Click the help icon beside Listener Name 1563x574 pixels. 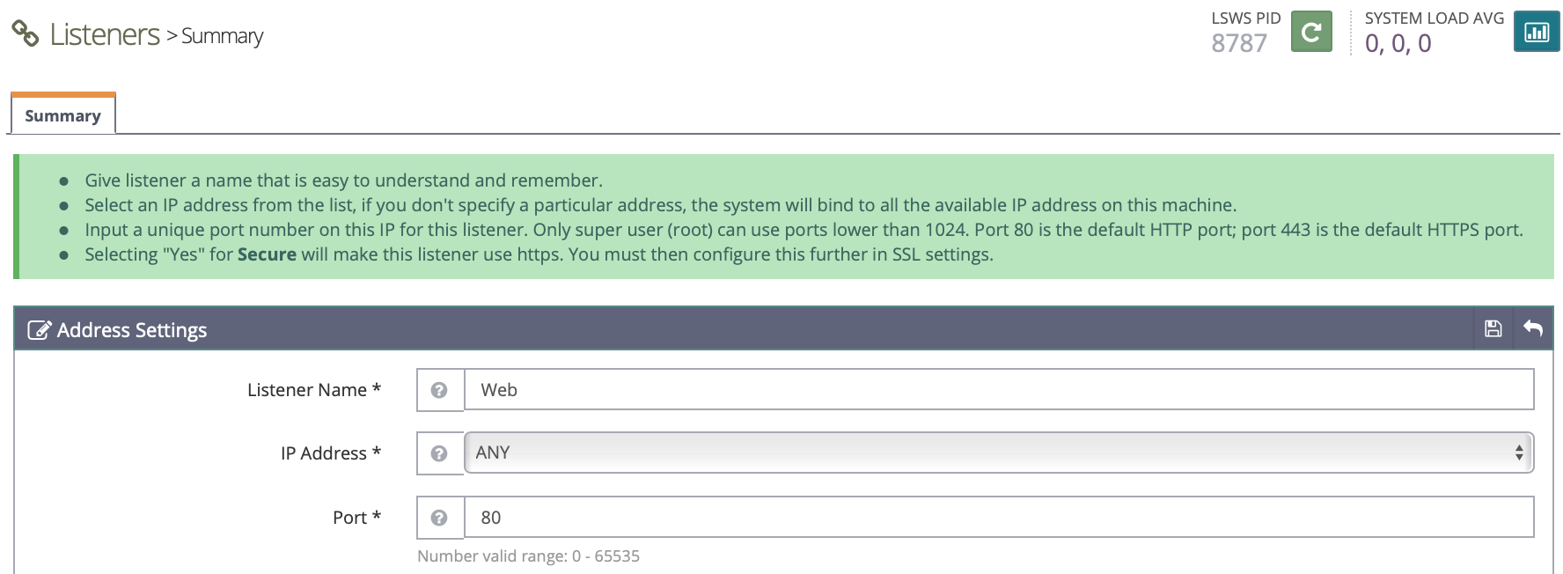pos(439,390)
